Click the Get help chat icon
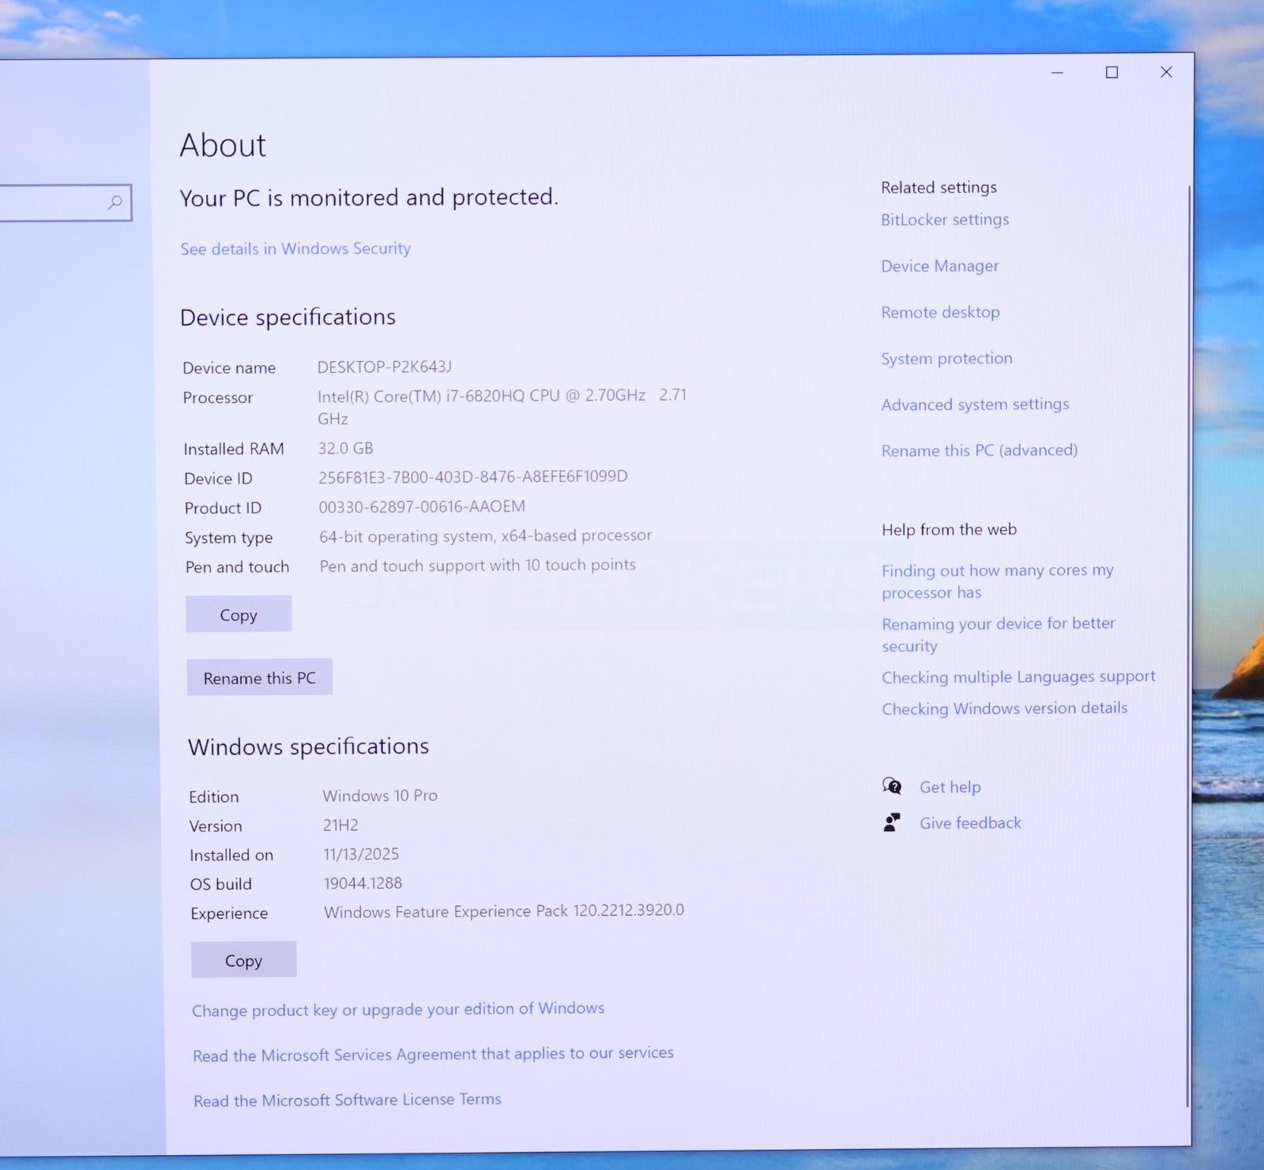1264x1170 pixels. coord(892,786)
